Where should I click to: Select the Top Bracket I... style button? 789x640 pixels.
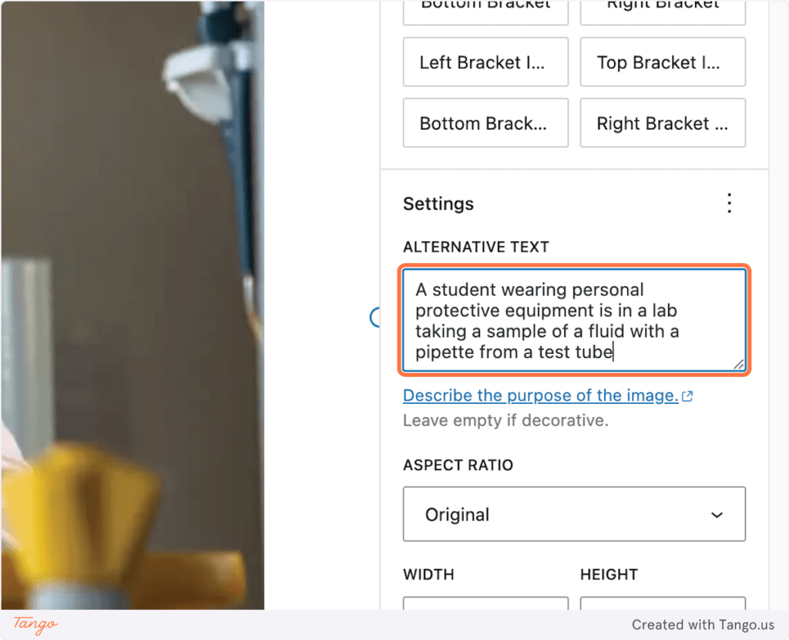pos(663,62)
